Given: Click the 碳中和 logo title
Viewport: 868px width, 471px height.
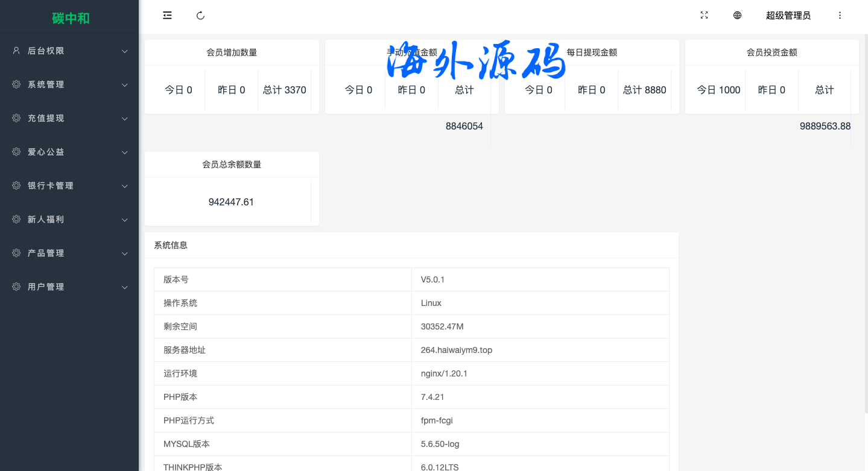Looking at the screenshot, I should 71,18.
